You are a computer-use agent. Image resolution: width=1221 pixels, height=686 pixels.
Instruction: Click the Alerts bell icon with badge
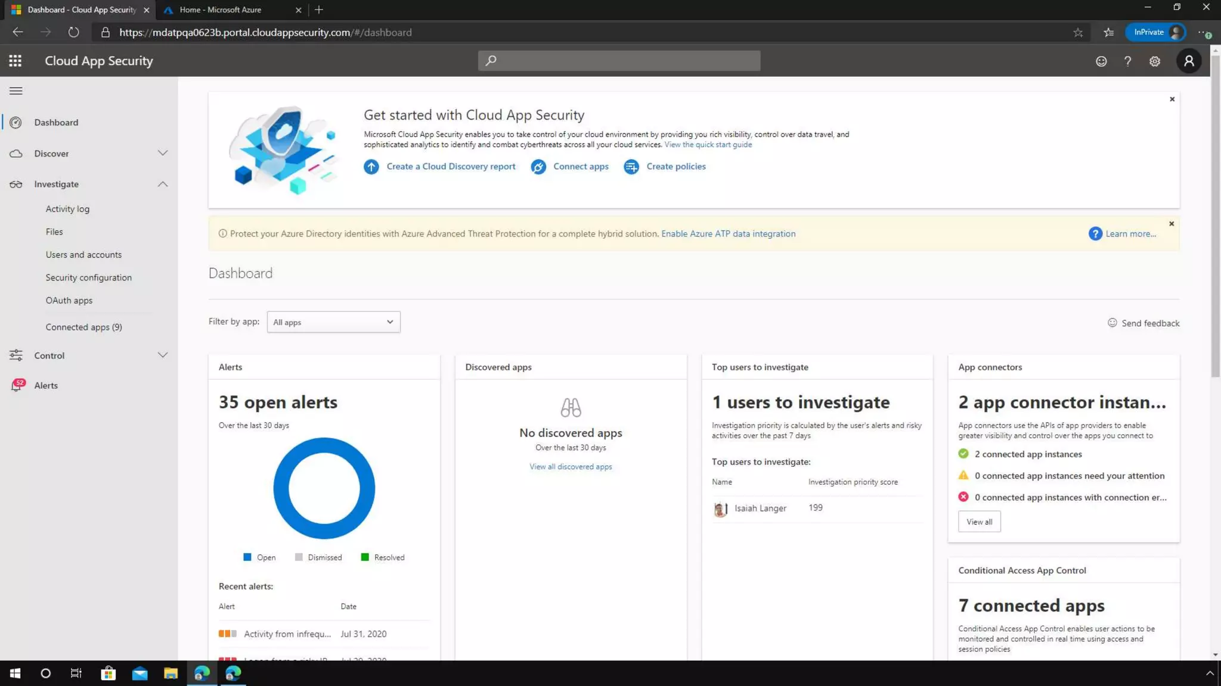(17, 385)
